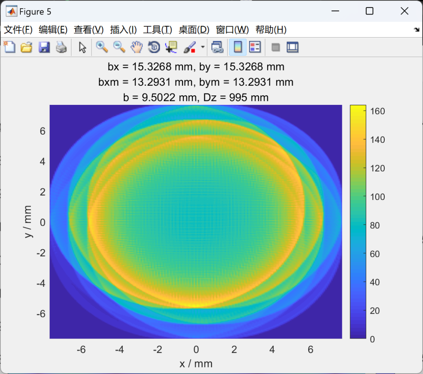Click the 'x / mm' axis label
This screenshot has width=423, height=374.
196,364
